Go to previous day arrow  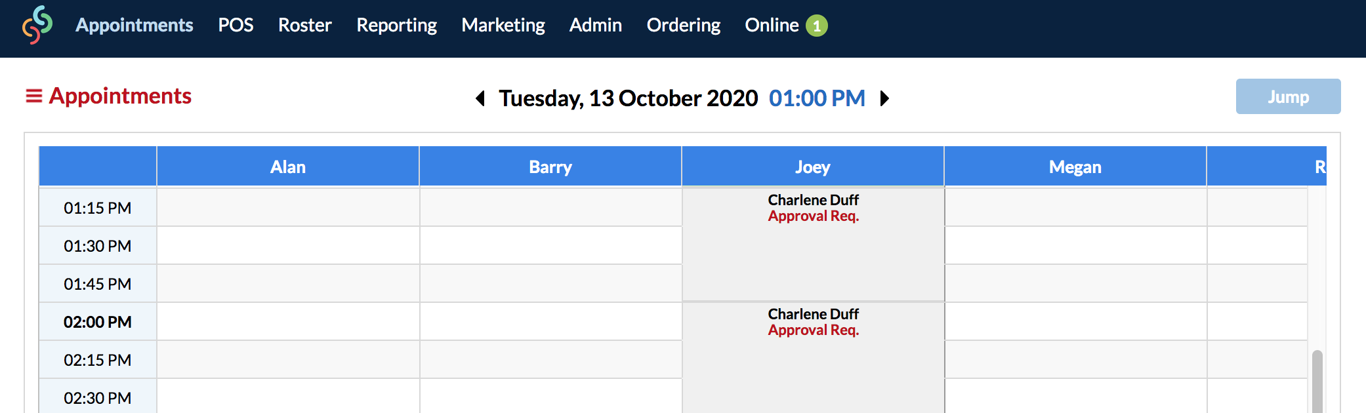(x=480, y=98)
